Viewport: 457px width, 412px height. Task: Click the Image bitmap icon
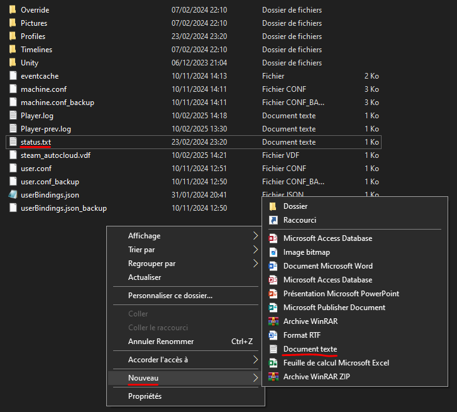(273, 252)
